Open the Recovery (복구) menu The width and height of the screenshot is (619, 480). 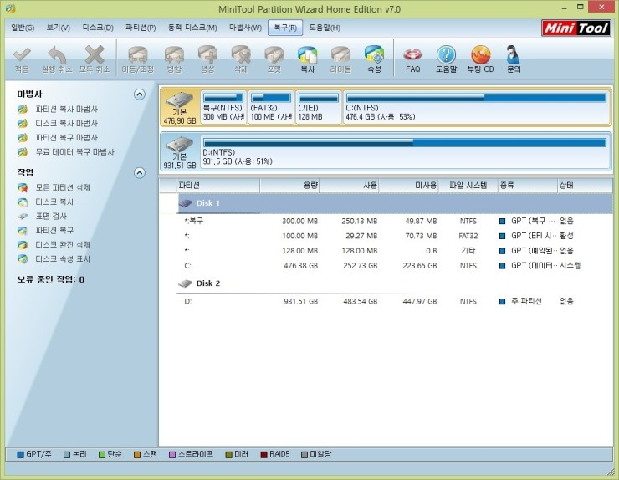click(285, 28)
